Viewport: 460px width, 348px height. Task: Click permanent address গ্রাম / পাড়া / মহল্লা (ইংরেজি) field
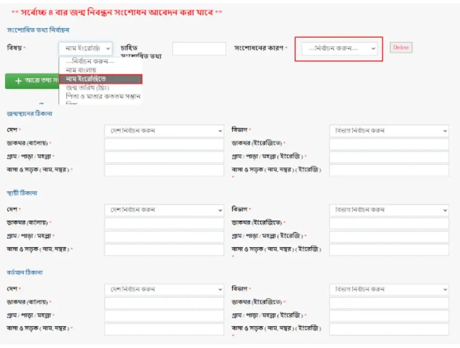click(389, 237)
